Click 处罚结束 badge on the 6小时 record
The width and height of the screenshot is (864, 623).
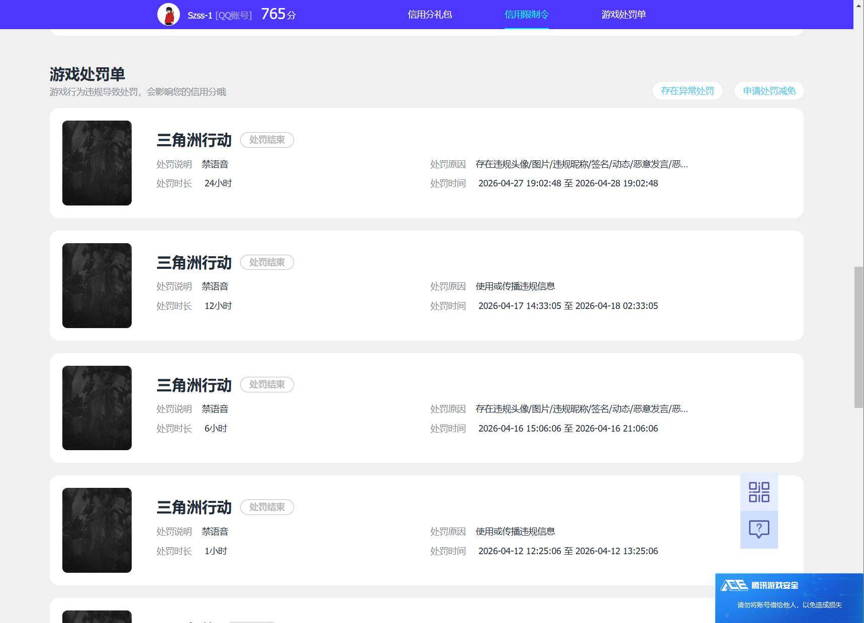coord(267,384)
